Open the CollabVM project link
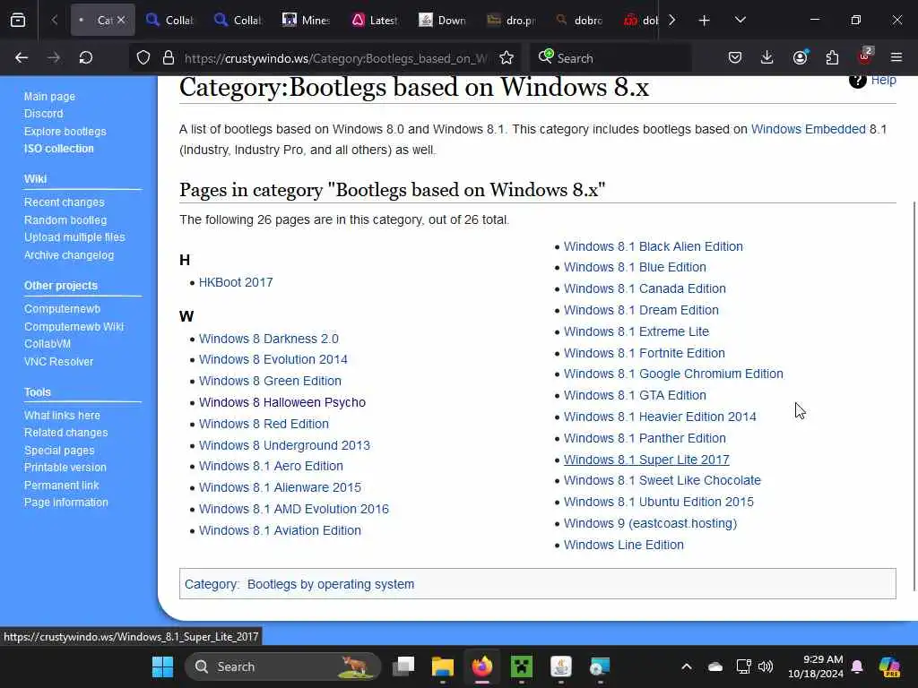This screenshot has width=918, height=688. 48,344
